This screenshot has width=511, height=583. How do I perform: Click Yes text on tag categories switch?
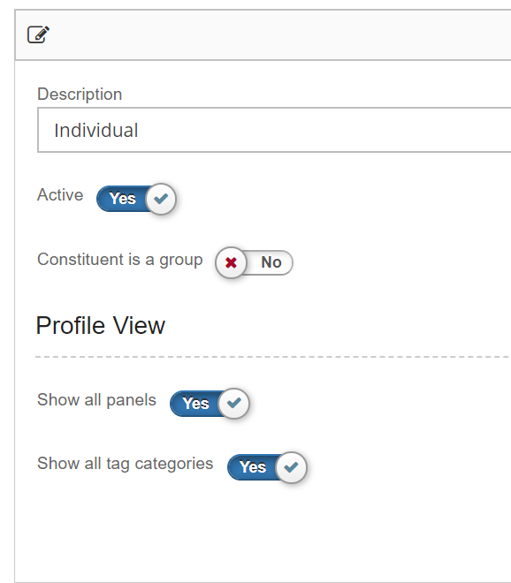coord(253,466)
